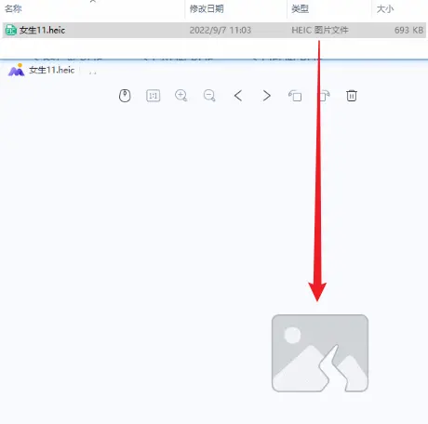Screen dimensions: 428x424
Task: Sort files by the 名称 column
Action: (13, 8)
